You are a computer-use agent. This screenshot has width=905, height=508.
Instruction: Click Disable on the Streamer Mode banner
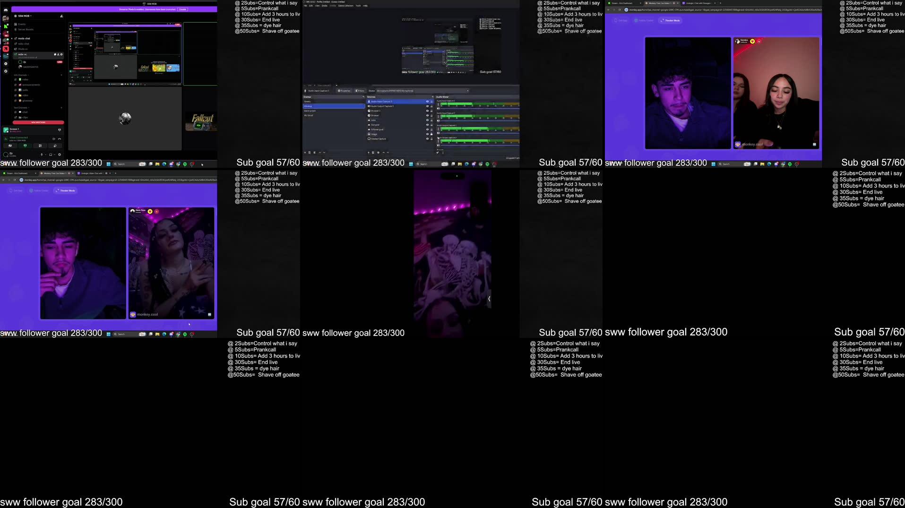[x=183, y=9]
